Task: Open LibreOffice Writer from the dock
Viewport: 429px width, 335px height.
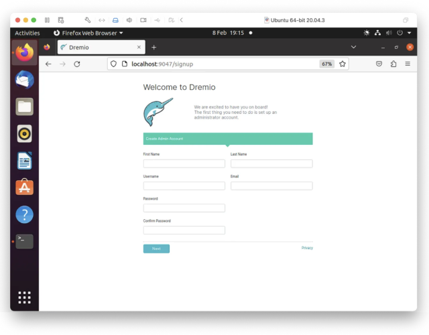Action: click(x=25, y=161)
